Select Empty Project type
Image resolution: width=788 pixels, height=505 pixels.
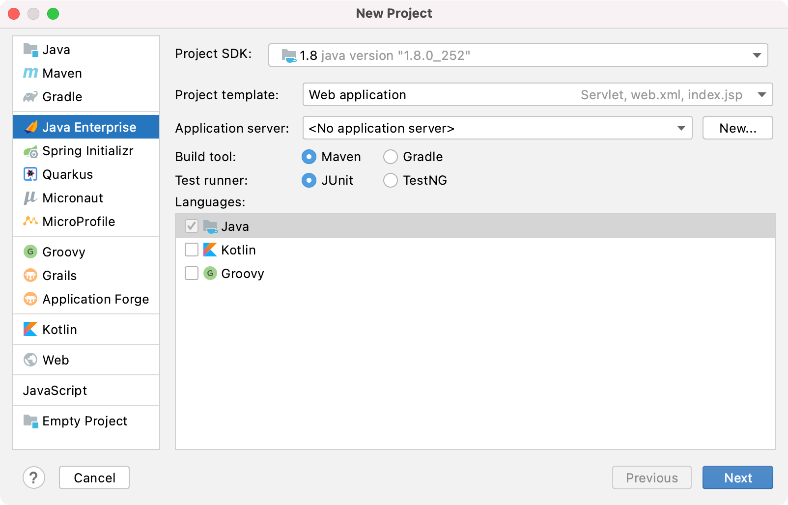[x=86, y=421]
